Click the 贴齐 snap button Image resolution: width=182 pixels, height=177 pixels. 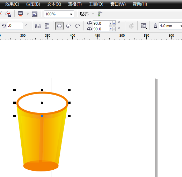(x=84, y=14)
